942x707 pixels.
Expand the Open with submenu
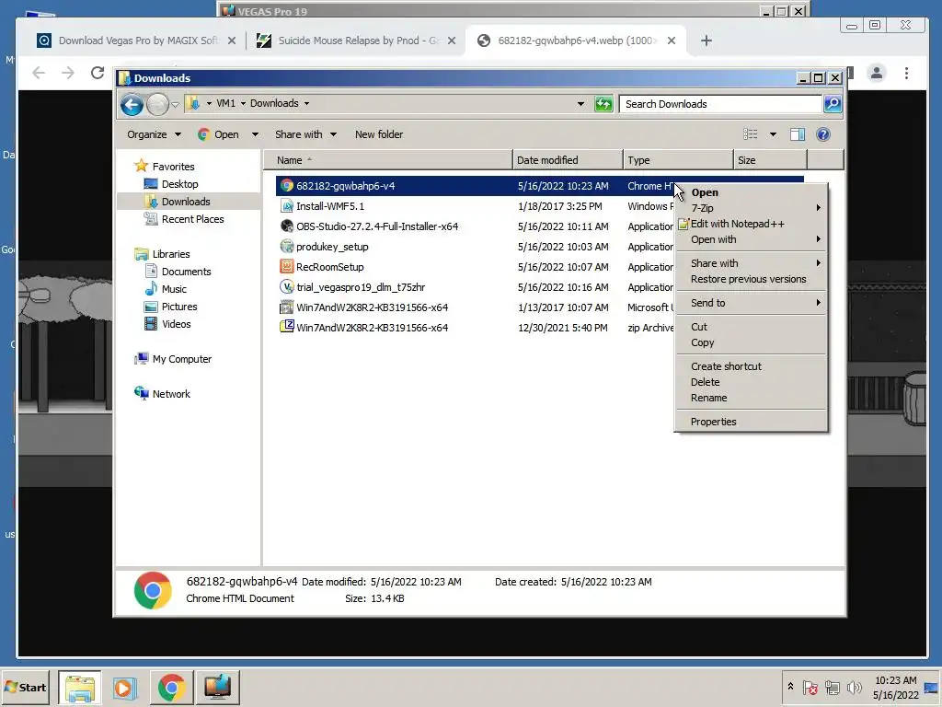coord(751,239)
